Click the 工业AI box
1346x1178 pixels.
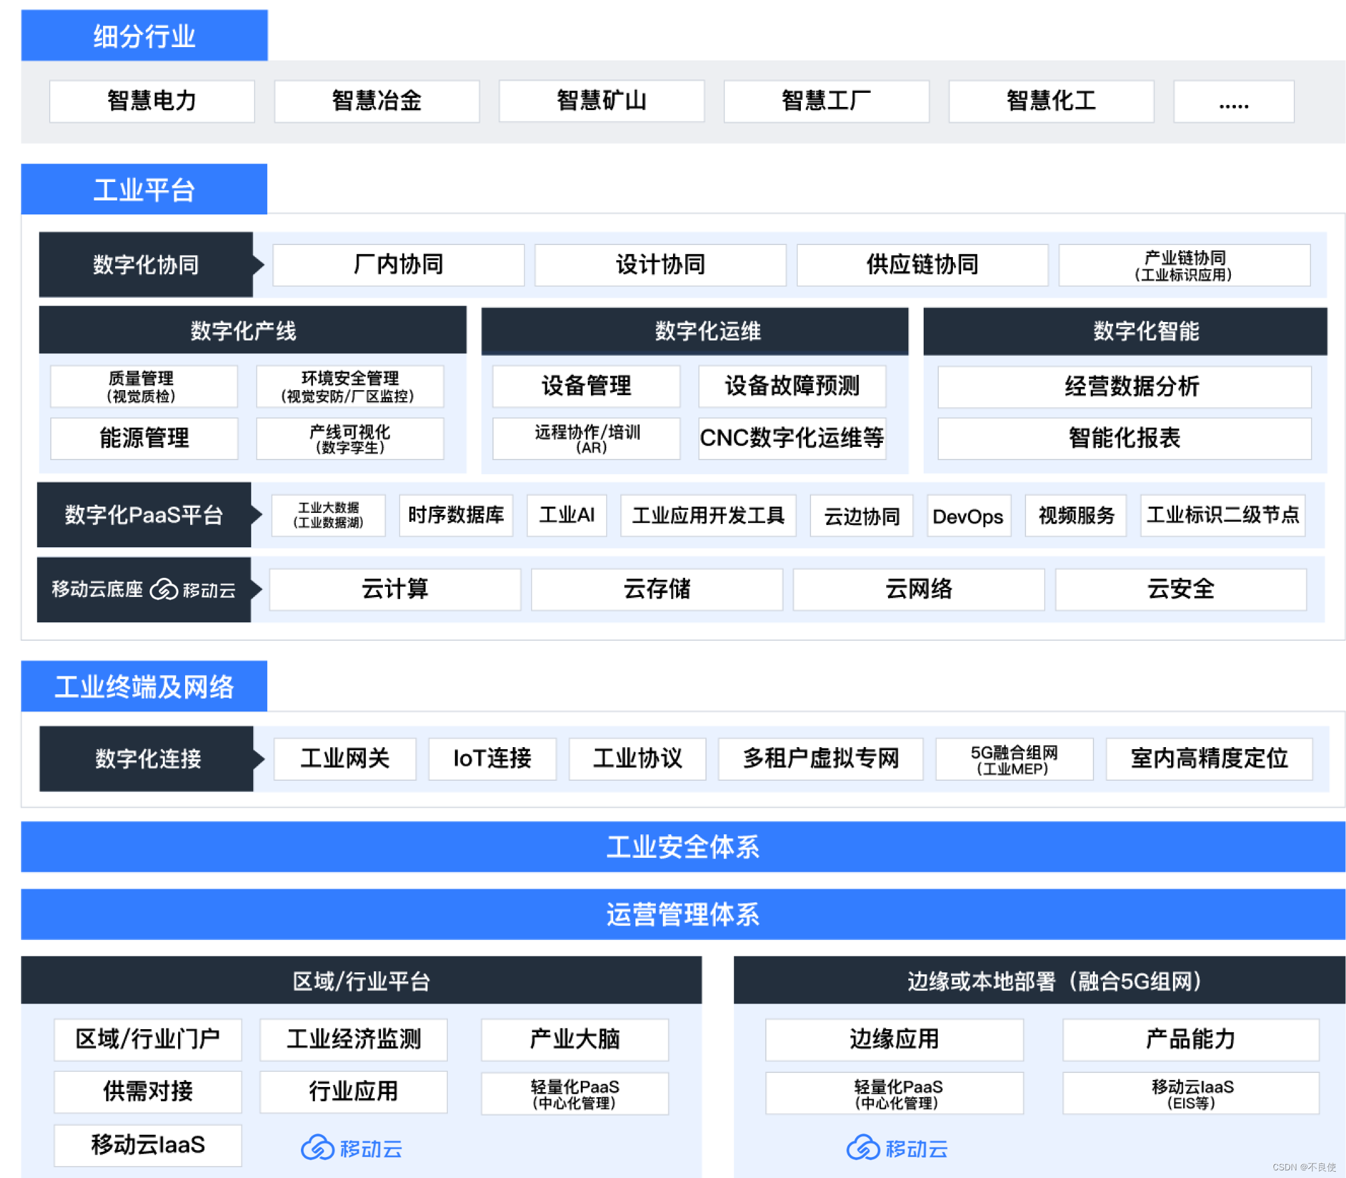pos(566,515)
